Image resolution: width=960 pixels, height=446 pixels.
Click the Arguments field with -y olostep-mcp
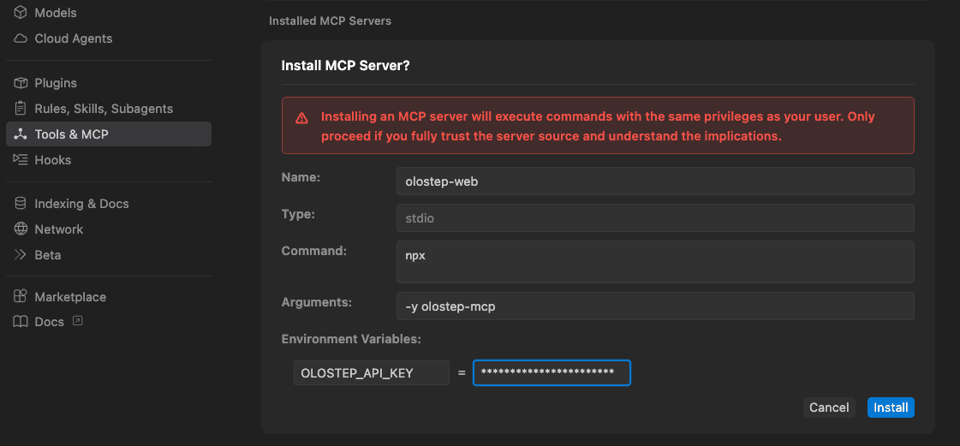coord(655,306)
